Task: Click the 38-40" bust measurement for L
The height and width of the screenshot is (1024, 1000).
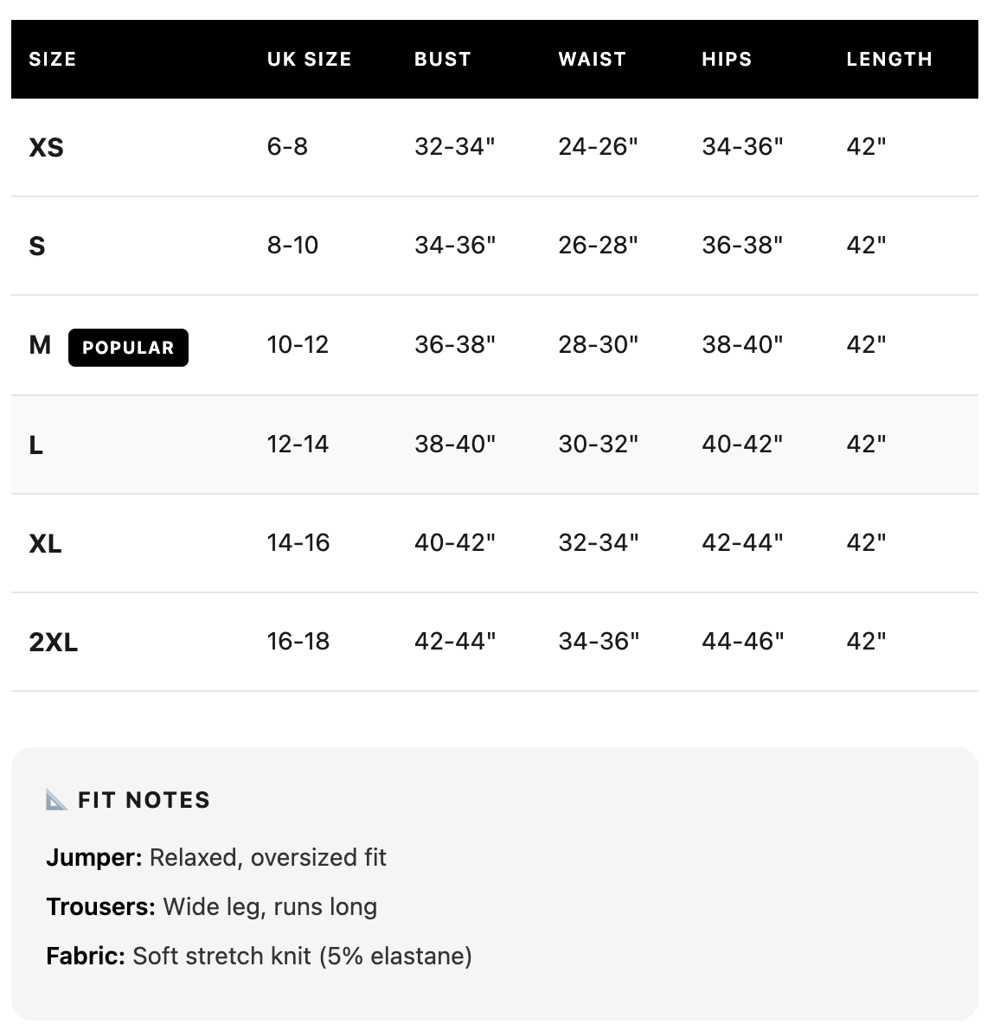Action: click(x=455, y=445)
